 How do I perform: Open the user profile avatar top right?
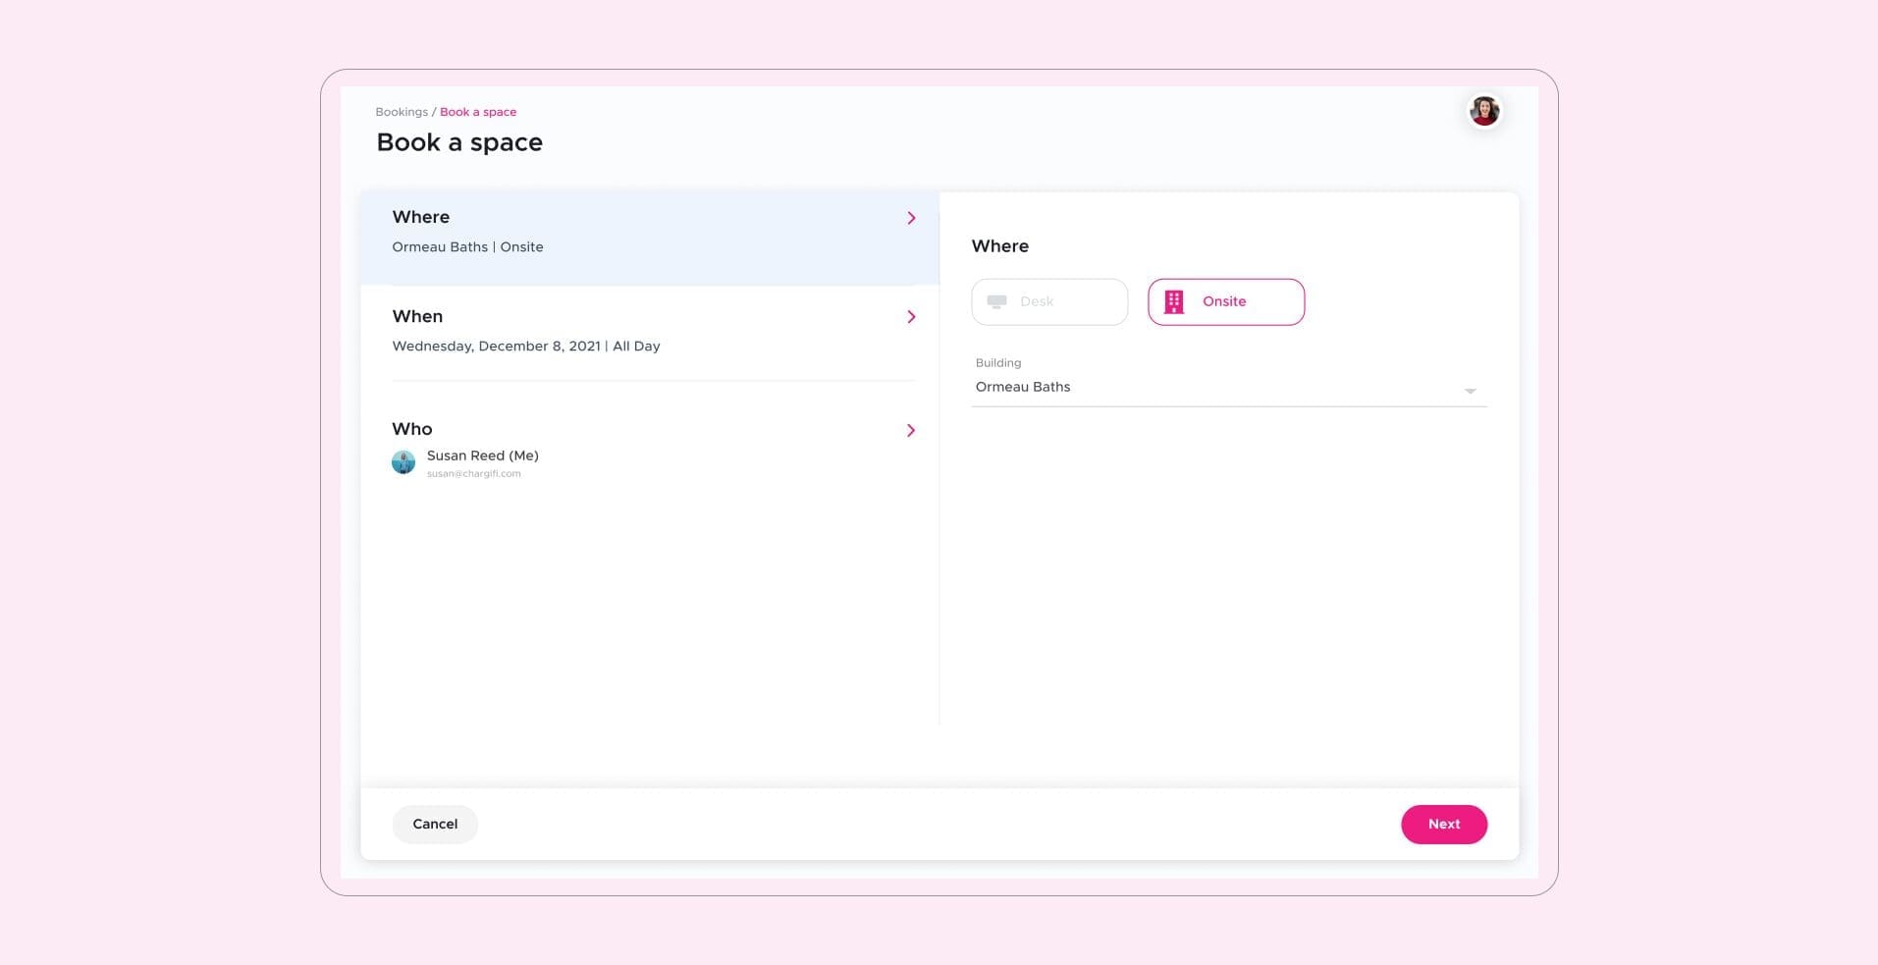[1484, 111]
